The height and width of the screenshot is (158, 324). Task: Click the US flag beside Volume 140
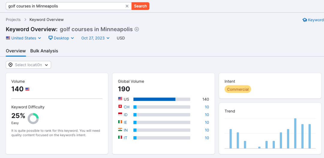pos(27,89)
